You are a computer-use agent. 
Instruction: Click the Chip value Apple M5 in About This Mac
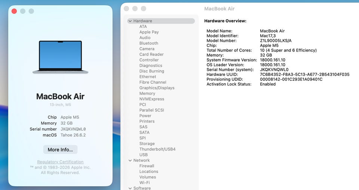tap(70, 117)
